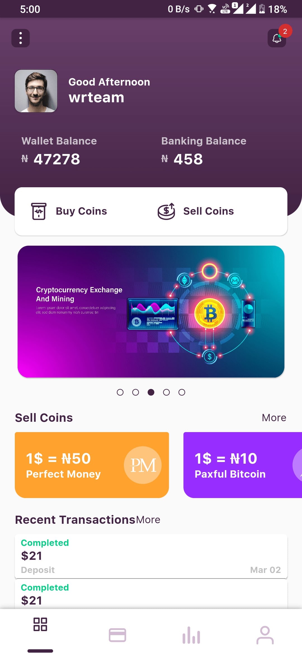Expand Recent Transactions with More
The width and height of the screenshot is (302, 654).
(x=148, y=520)
